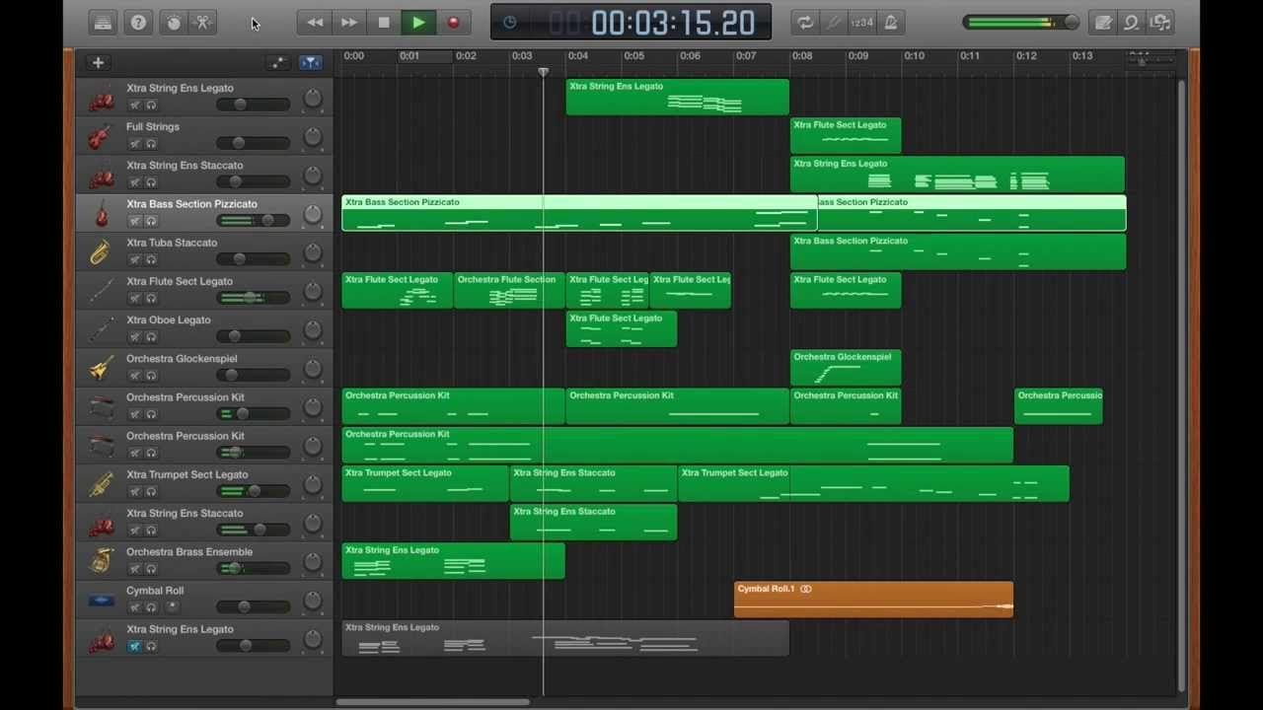
Task: Click the Orchestra Glockenspiel instrument icon
Action: coord(101,368)
